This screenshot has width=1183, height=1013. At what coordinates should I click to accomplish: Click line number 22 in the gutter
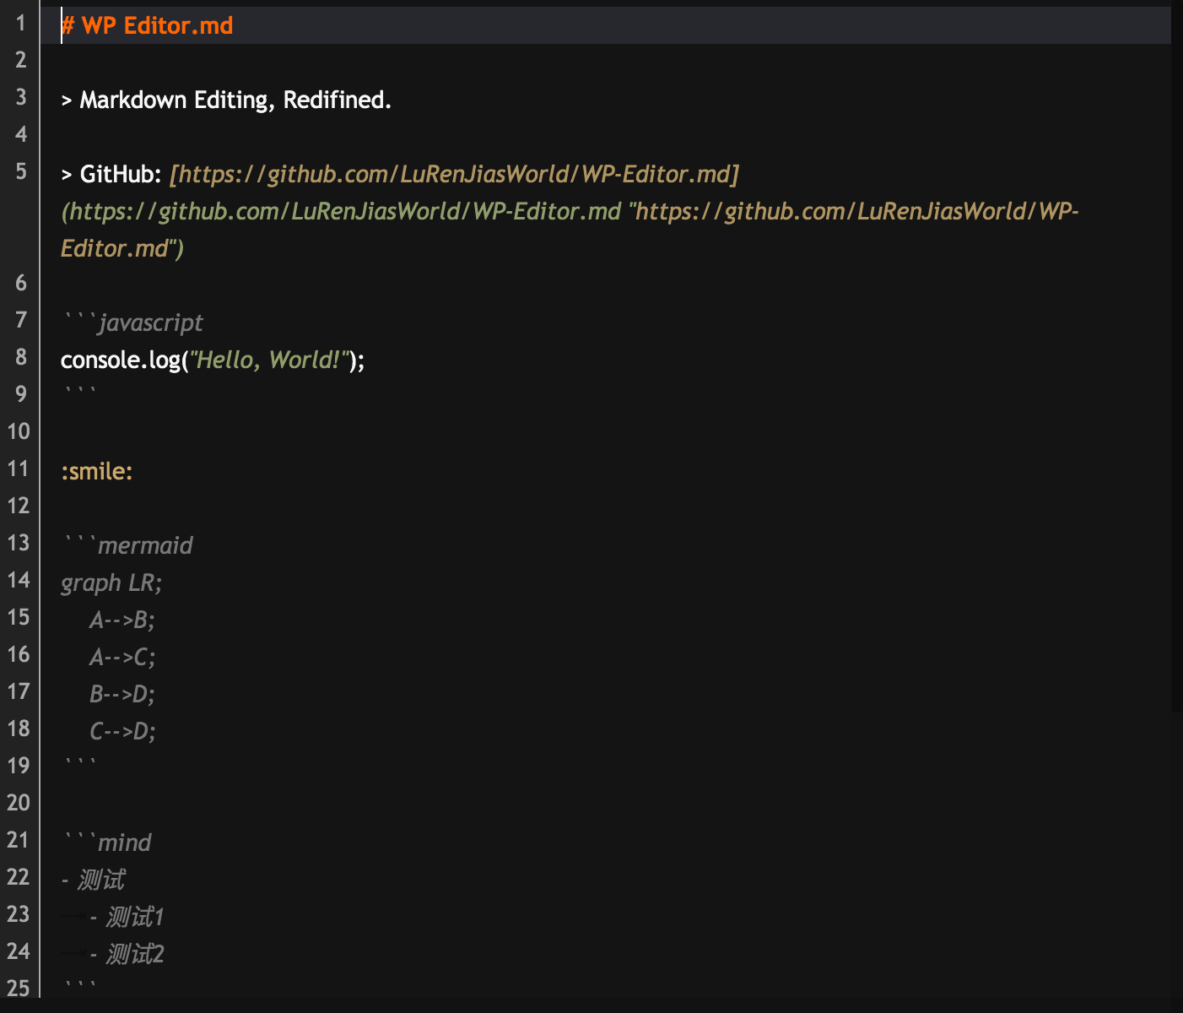coord(19,877)
